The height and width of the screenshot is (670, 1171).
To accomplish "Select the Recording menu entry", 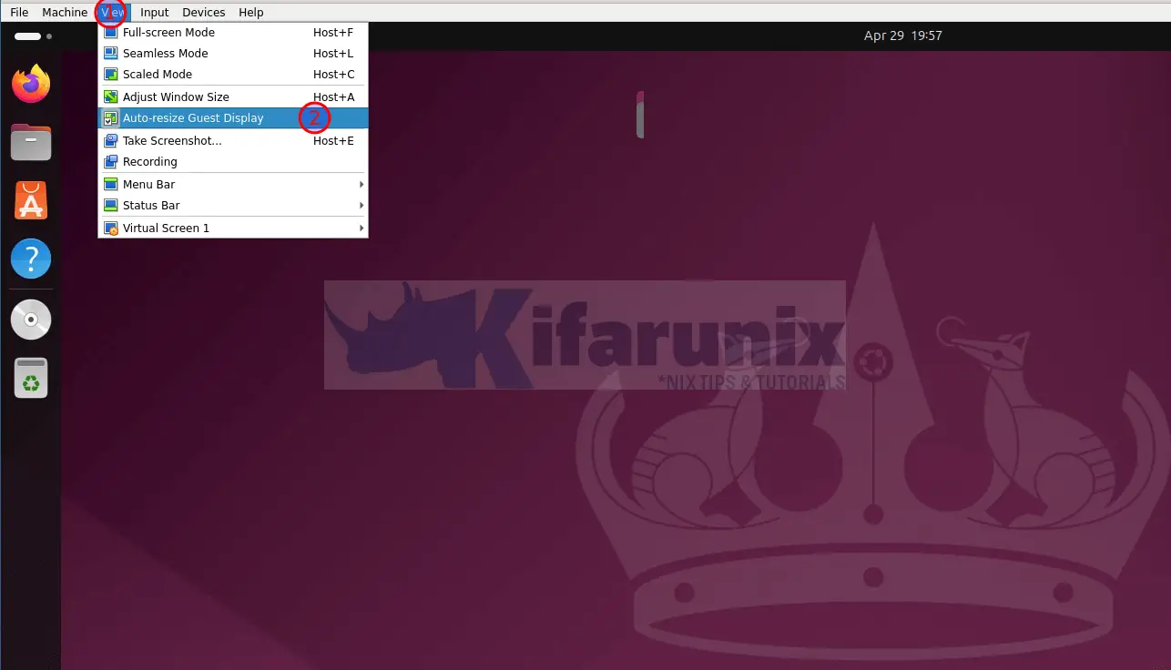I will pos(233,162).
